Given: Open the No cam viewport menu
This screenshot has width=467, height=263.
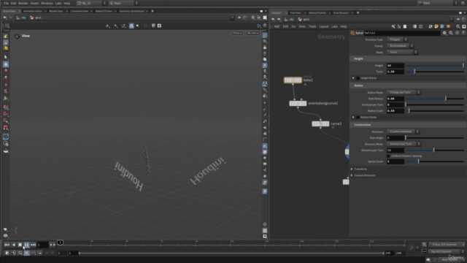Looking at the screenshot, I should 252,33.
